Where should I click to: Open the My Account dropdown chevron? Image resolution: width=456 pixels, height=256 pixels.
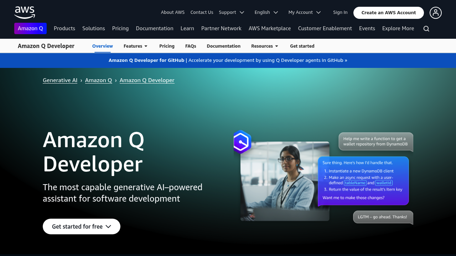(319, 12)
